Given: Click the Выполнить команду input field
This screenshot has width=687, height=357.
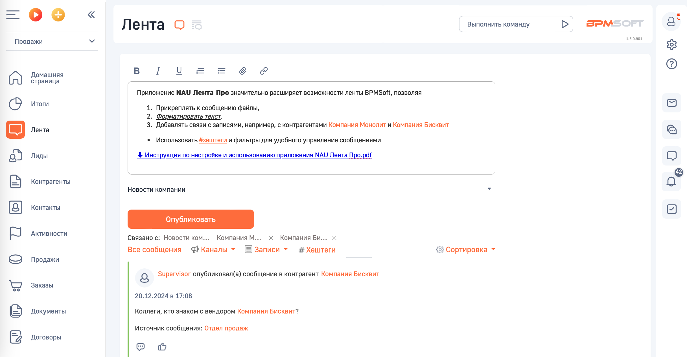Looking at the screenshot, I should coord(507,24).
